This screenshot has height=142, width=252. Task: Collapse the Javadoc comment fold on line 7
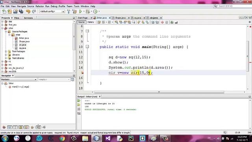tap(87, 31)
